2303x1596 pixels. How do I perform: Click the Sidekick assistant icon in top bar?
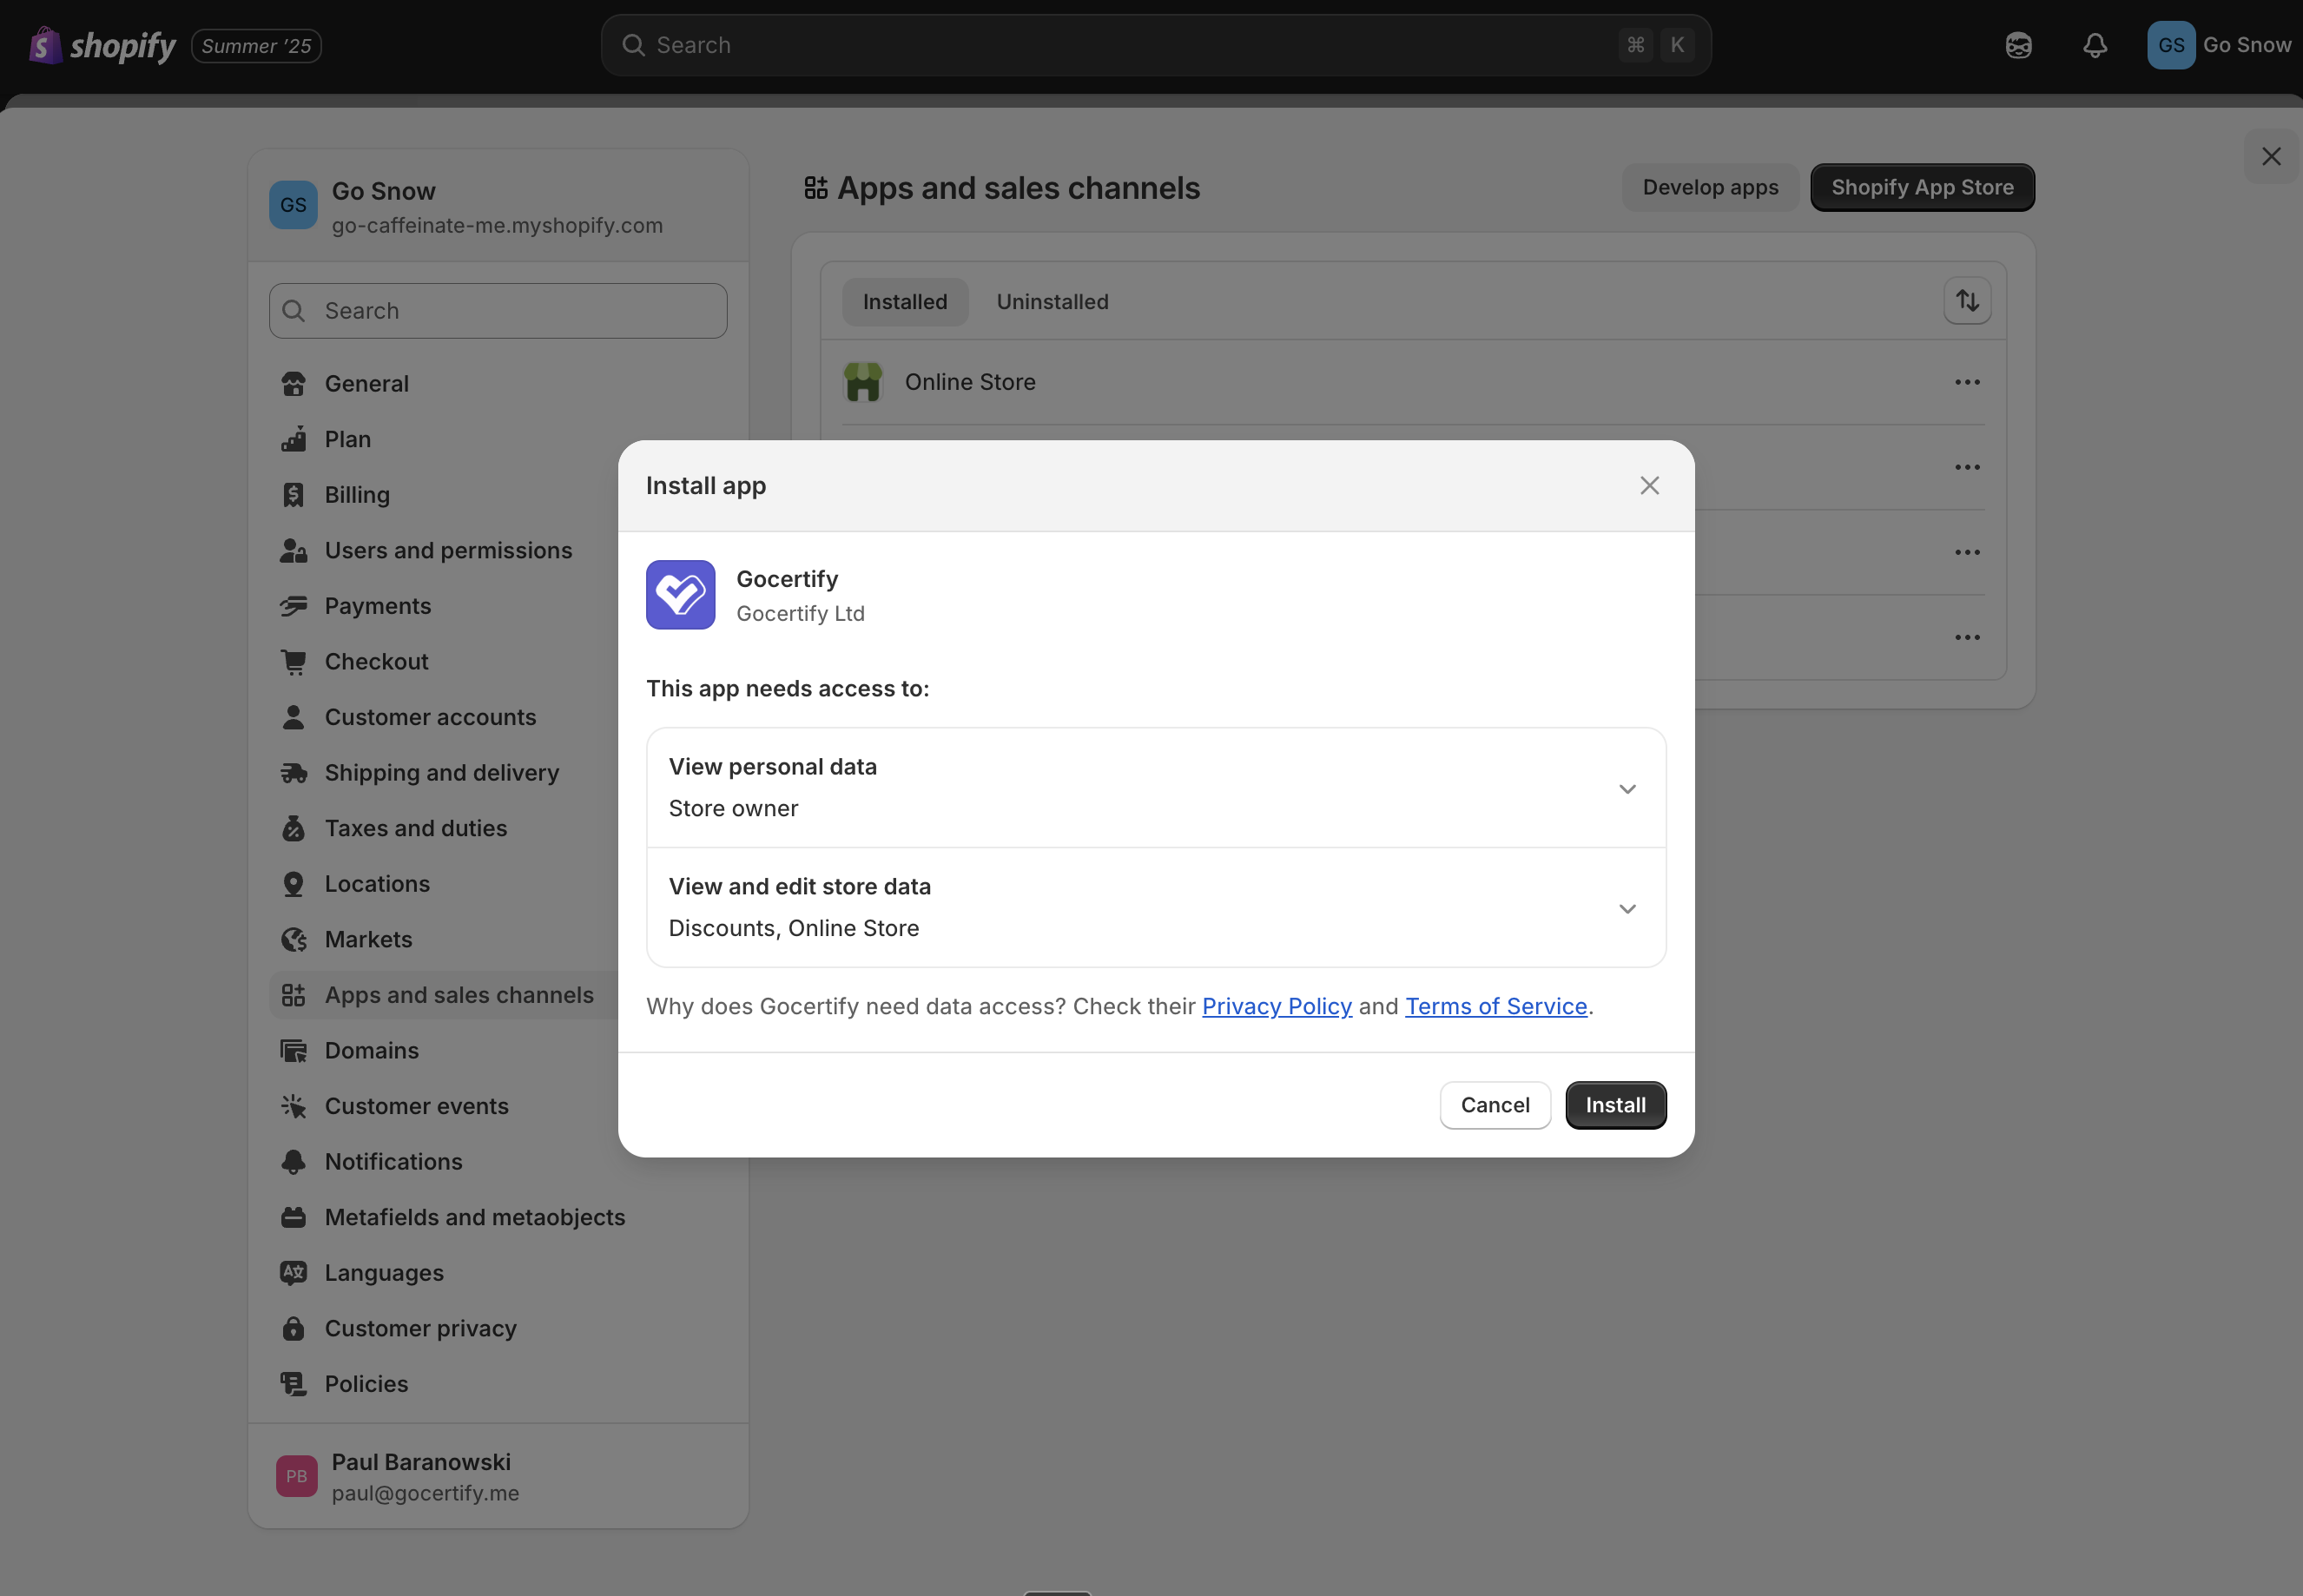(x=2018, y=46)
